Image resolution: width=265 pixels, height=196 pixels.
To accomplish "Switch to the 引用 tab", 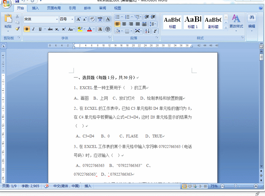I will (72, 8).
